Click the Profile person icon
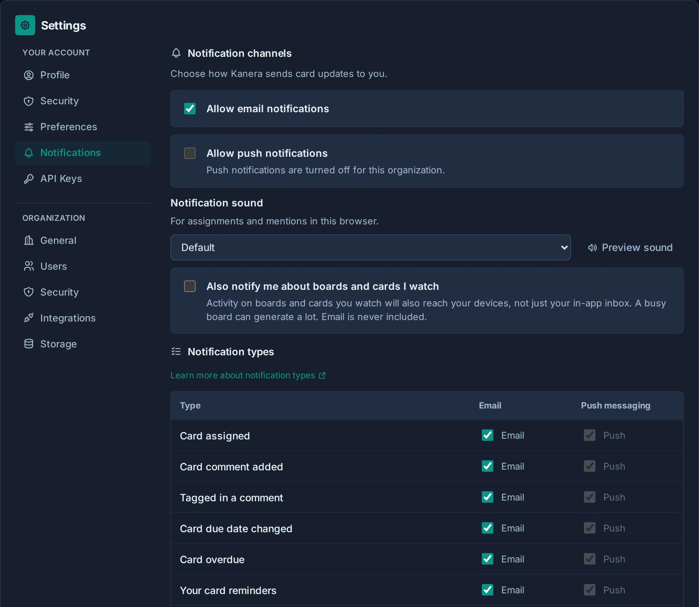The height and width of the screenshot is (607, 699). tap(29, 75)
